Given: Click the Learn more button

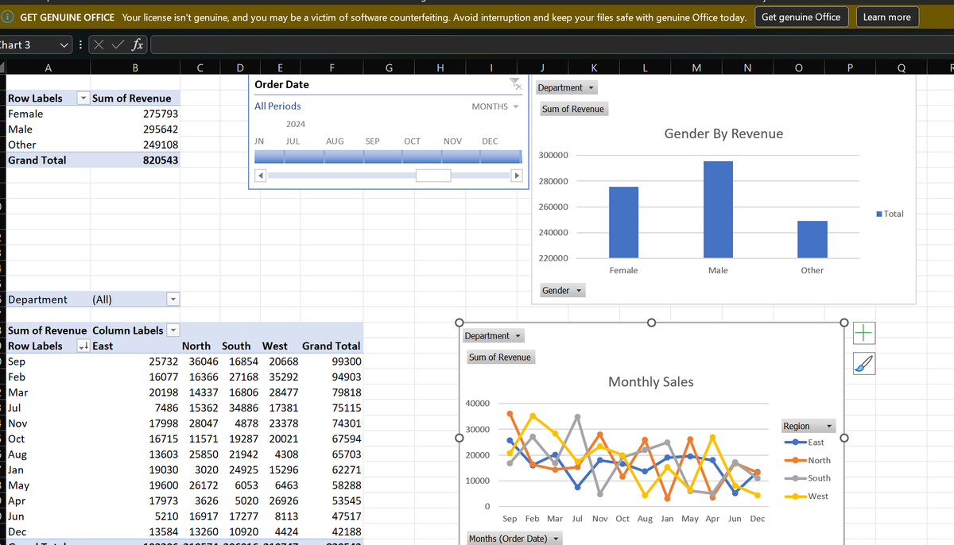Looking at the screenshot, I should pos(886,17).
